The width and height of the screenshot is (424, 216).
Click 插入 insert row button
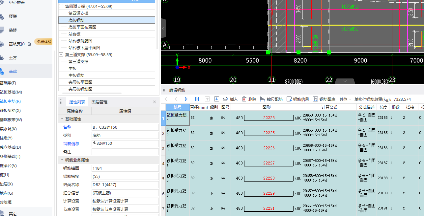230,99
